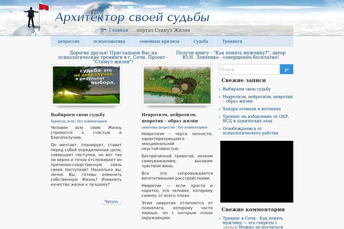Click the Читать button

coord(111,202)
